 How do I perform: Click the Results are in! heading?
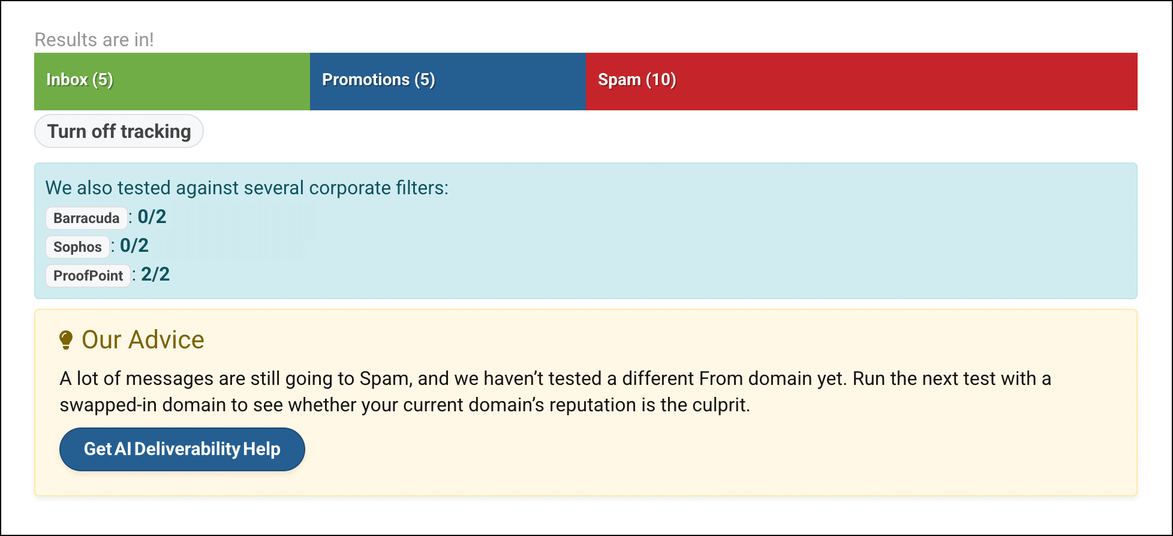[x=94, y=40]
